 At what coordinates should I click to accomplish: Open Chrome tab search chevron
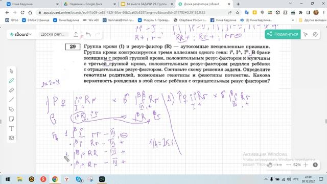tap(290, 4)
